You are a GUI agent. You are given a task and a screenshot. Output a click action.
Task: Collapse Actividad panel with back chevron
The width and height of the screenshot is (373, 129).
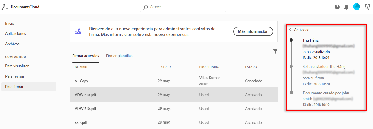[290, 30]
